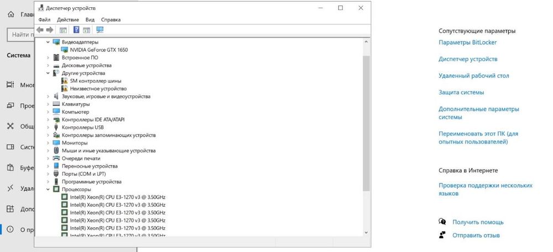553x252 pixels.
Task: Click the speaker icon of sound devices
Action: tap(56, 96)
